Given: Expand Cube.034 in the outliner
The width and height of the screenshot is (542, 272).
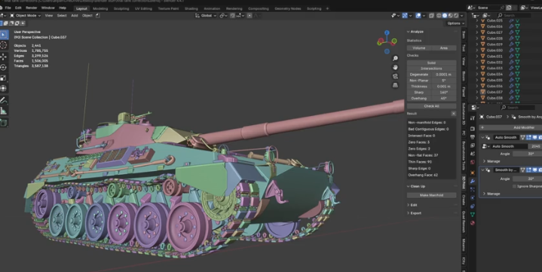Looking at the screenshot, I should pyautogui.click(x=477, y=75).
